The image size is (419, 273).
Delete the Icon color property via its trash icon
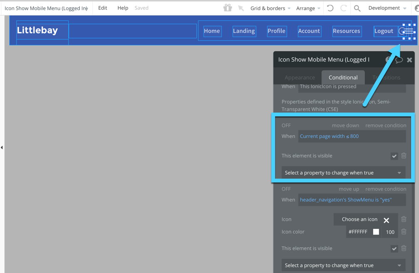point(404,231)
